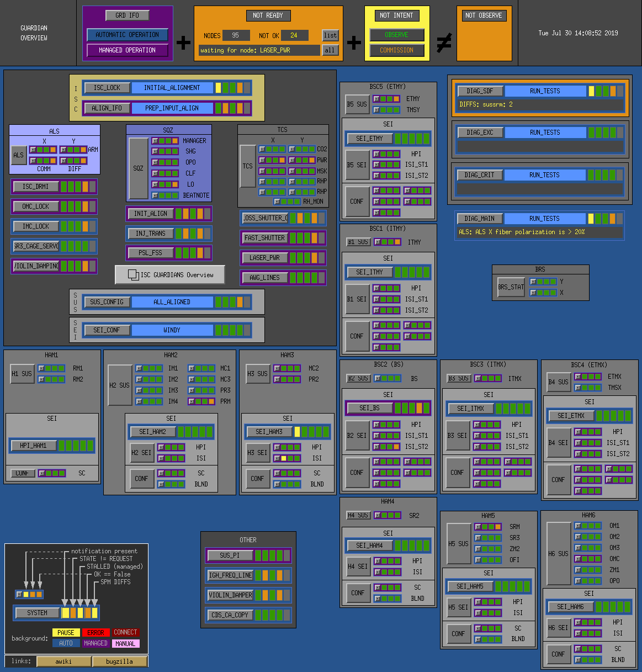
Task: Open the DIAG_MAIN node
Action: pos(480,219)
